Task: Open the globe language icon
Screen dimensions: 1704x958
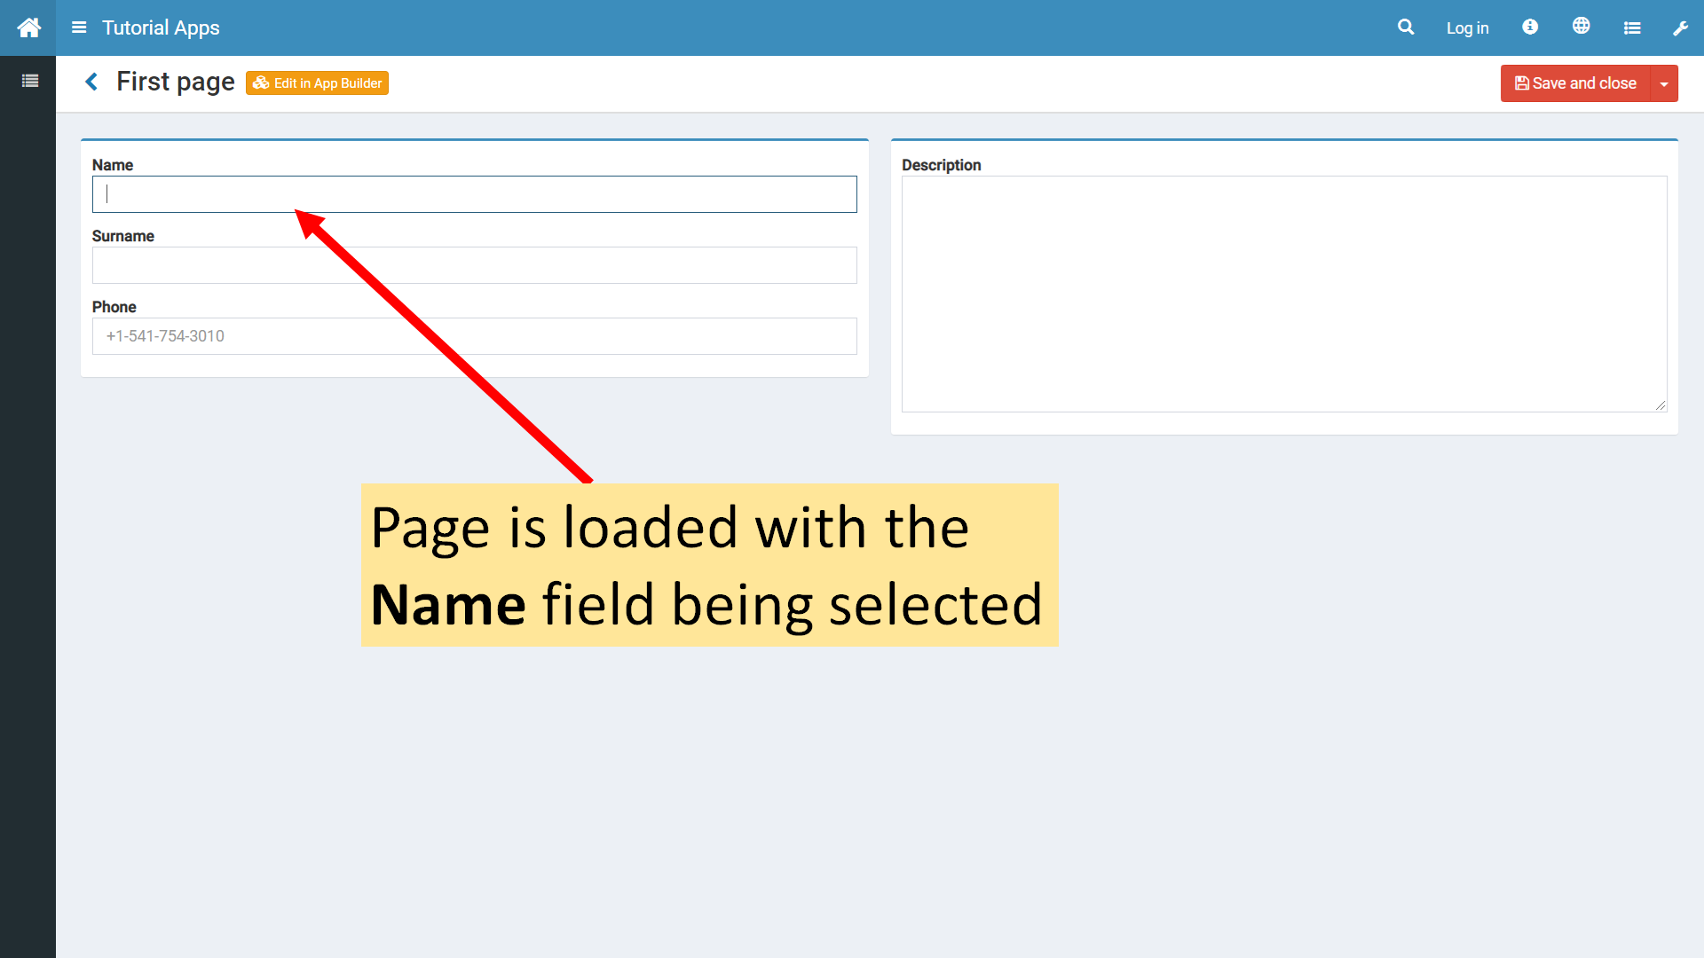Action: (x=1581, y=27)
